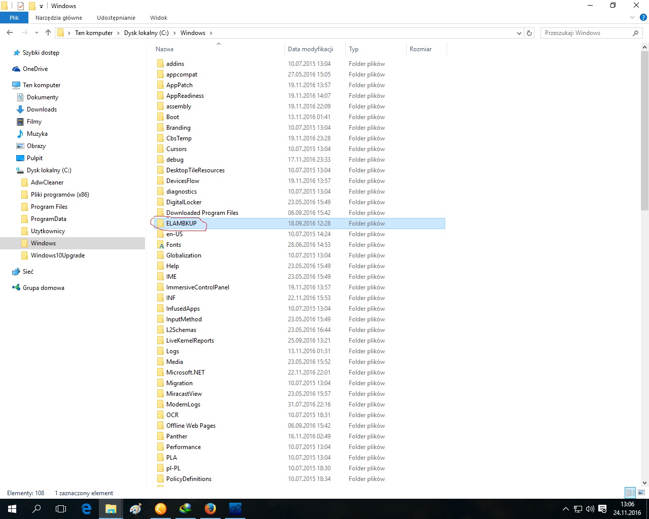Screen dimensions: 649x519
Task: Refresh the current folder view
Action: tap(529, 33)
